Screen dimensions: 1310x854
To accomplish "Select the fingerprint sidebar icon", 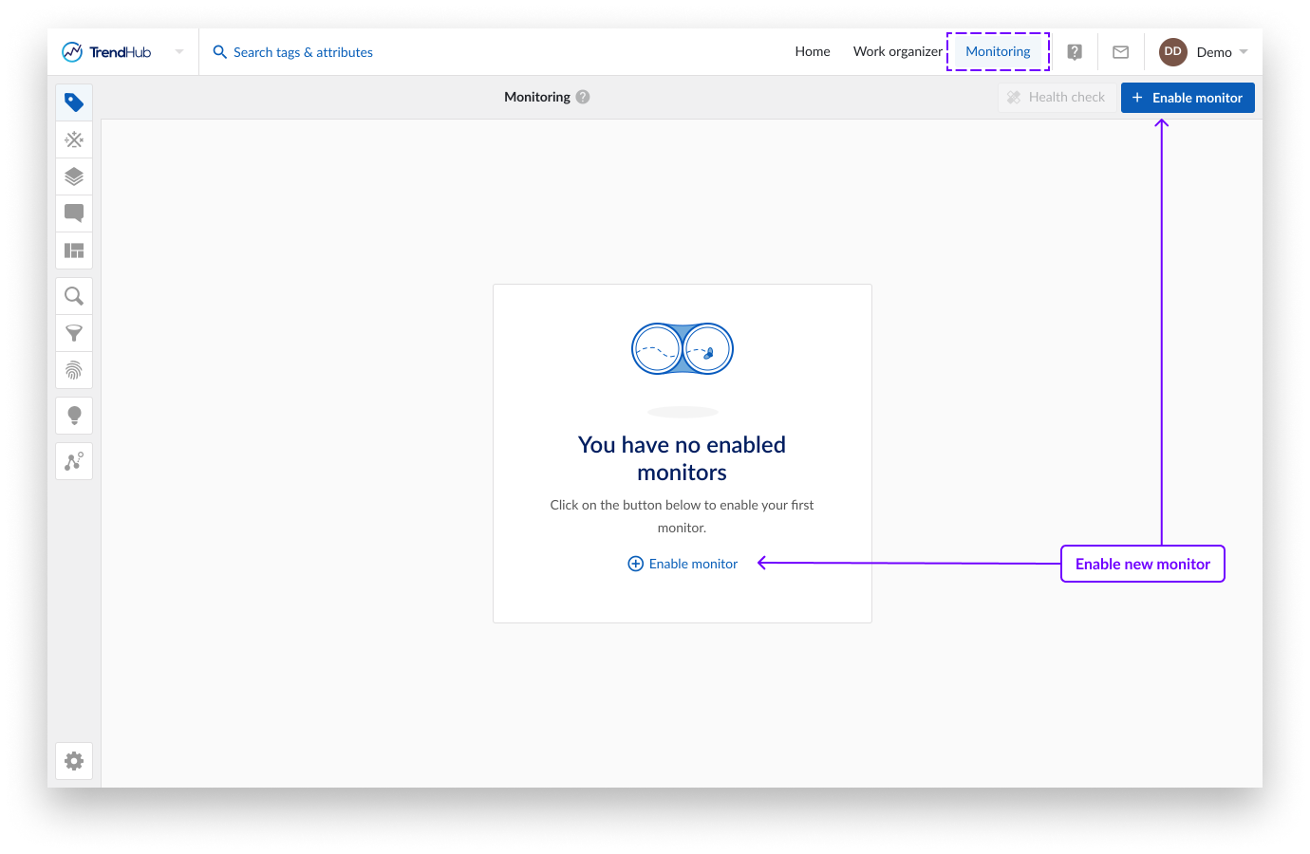I will pyautogui.click(x=74, y=370).
